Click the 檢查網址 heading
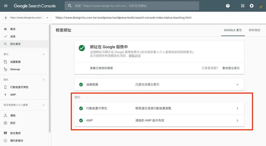This screenshot has height=146, width=266. click(x=64, y=30)
